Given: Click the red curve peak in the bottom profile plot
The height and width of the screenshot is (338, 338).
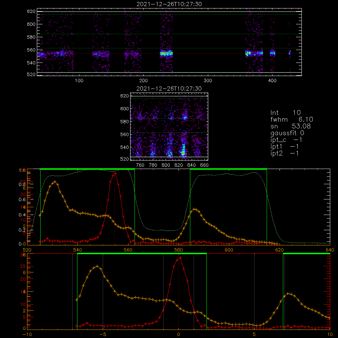Looking at the screenshot, I should point(180,258).
